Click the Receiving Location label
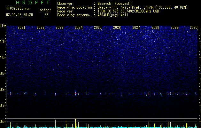The height and width of the screenshot is (128, 201). click(74, 7)
